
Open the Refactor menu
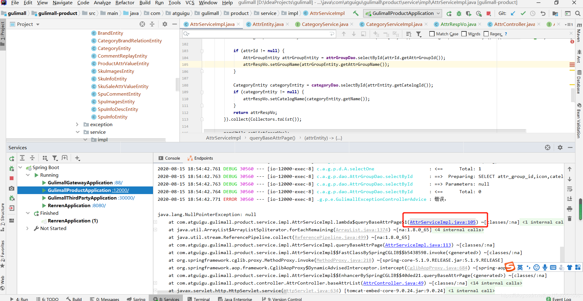(x=125, y=3)
